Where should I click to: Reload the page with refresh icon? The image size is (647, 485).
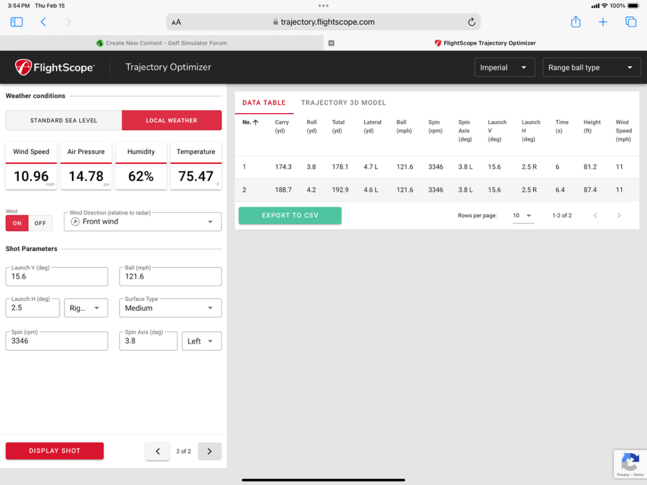[x=471, y=22]
